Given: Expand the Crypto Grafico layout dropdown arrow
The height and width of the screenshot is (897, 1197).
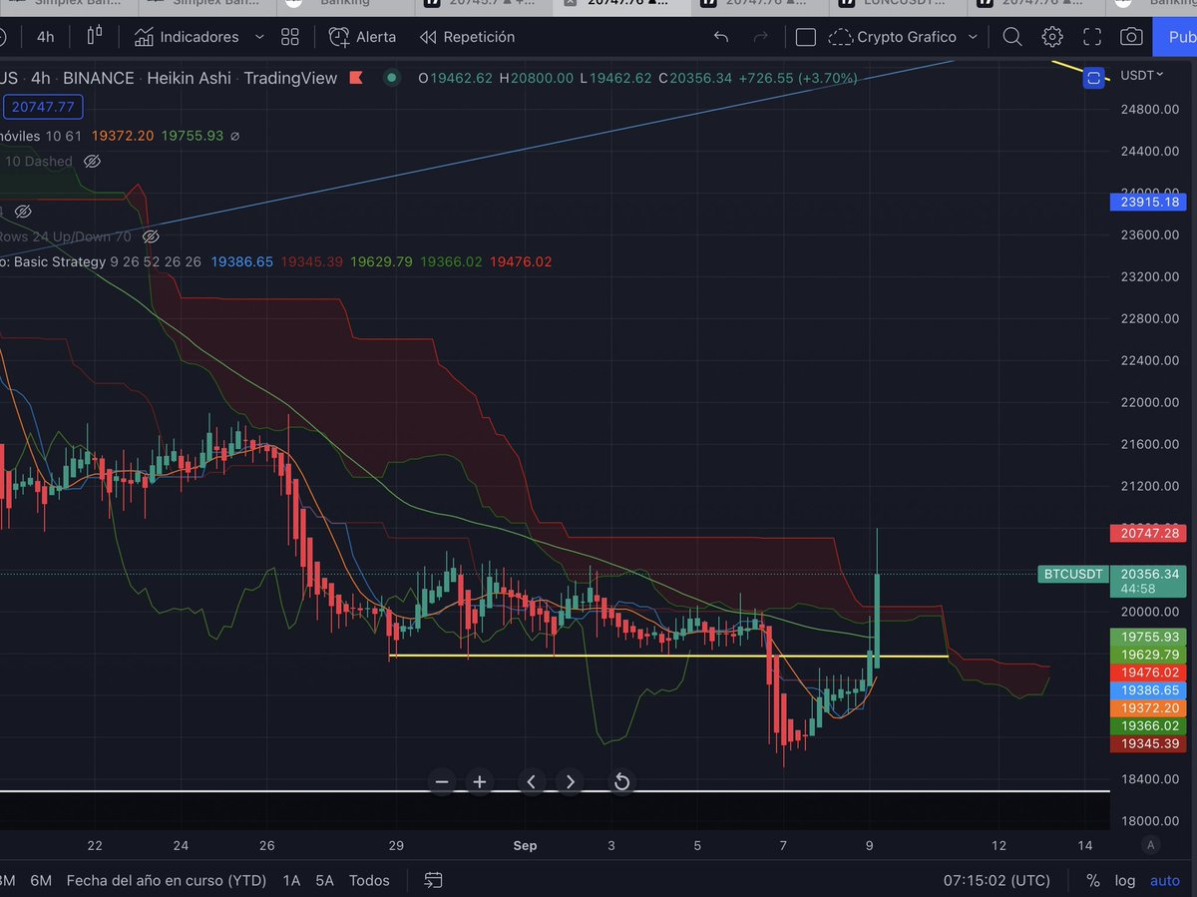Looking at the screenshot, I should point(973,37).
